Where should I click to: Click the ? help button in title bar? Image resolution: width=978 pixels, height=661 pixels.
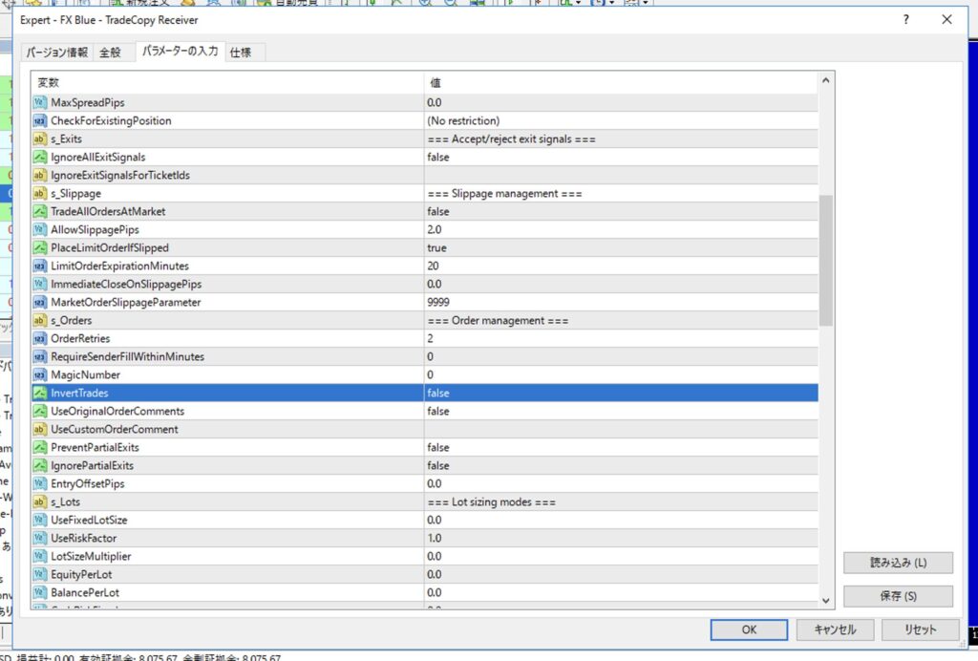(x=906, y=20)
